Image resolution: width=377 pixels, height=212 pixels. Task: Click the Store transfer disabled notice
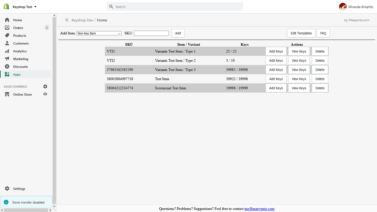tap(26, 202)
